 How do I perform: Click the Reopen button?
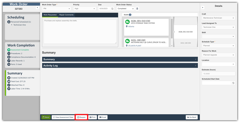(x=81, y=117)
